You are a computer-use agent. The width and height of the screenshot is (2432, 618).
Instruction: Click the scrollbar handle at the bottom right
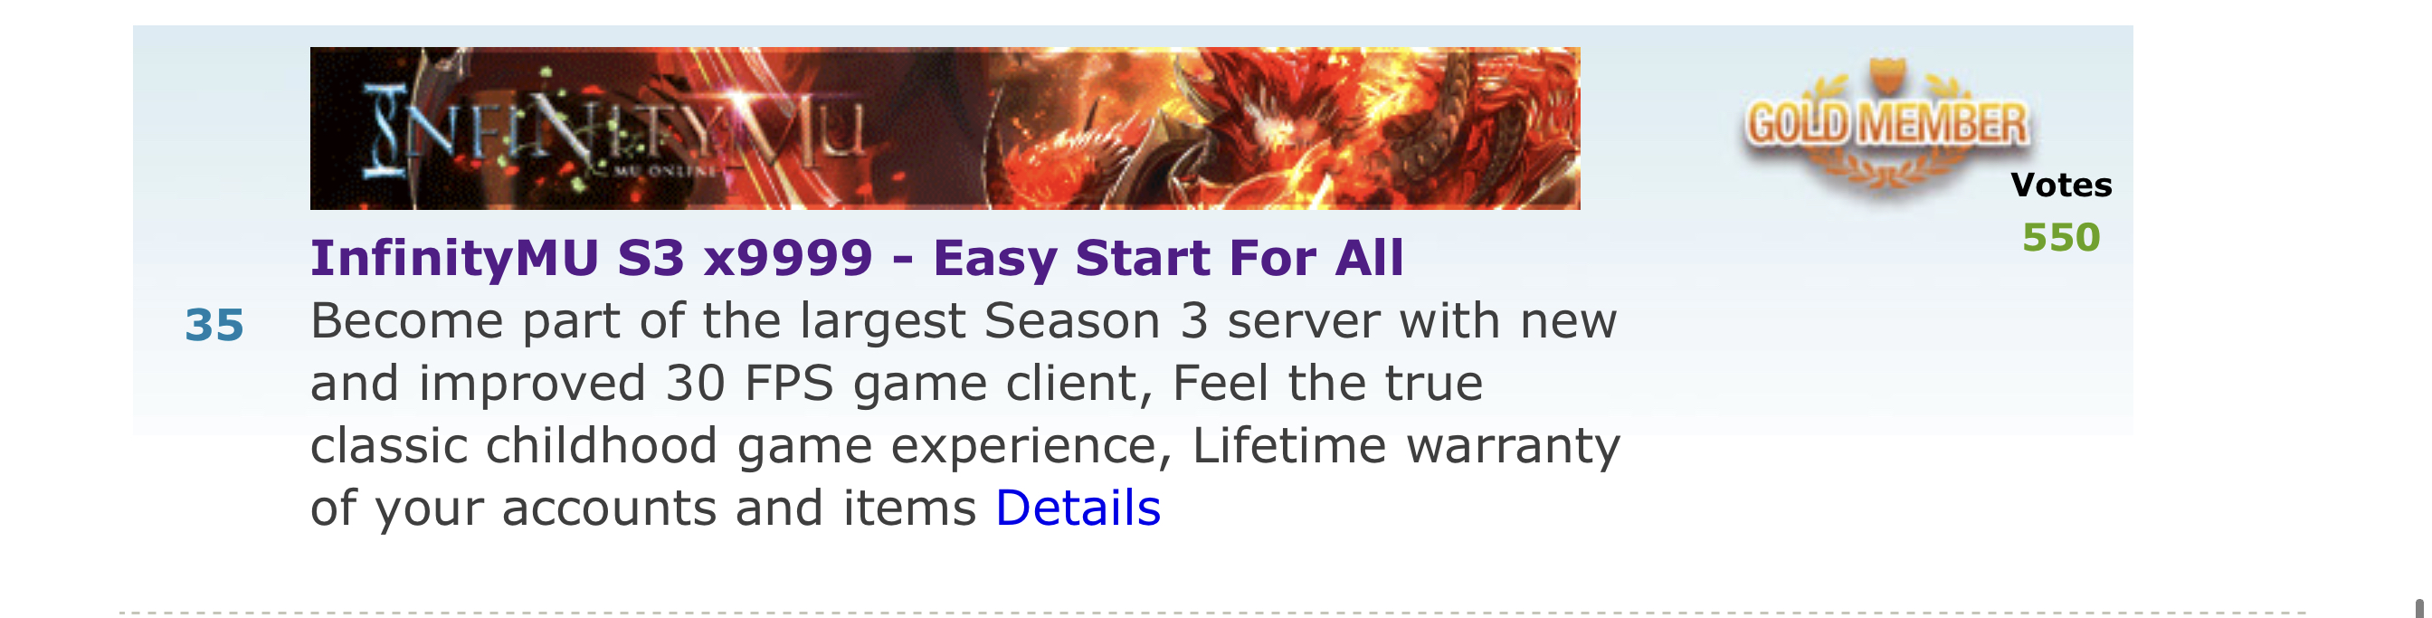click(2419, 608)
